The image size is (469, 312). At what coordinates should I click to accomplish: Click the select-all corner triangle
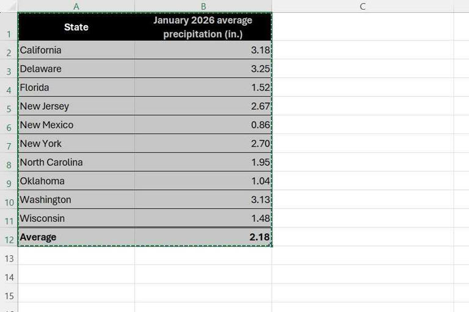(x=9, y=6)
